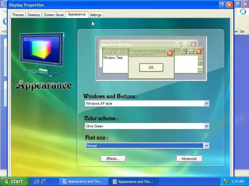Screen dimensions: 249x186
Task: Click the Inactive Window title text
Action: [x=117, y=45]
